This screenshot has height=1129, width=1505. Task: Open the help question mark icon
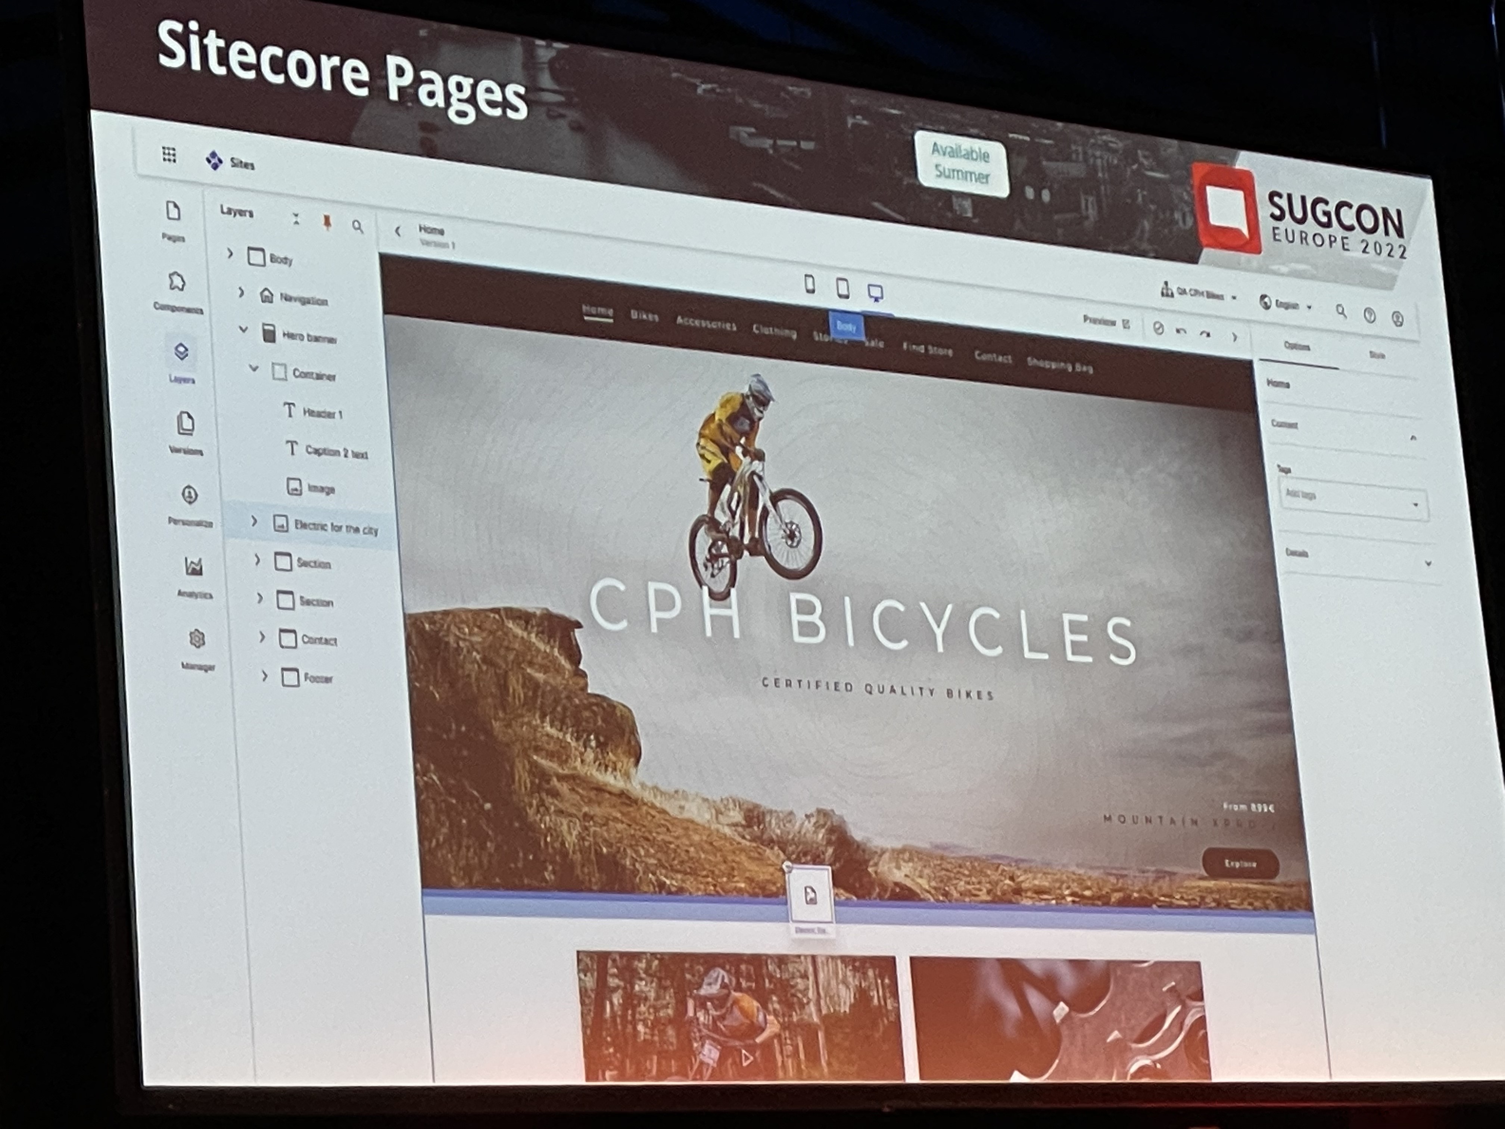[x=1369, y=315]
